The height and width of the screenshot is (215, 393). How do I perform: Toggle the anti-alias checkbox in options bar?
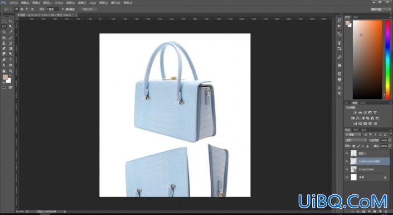62,9
